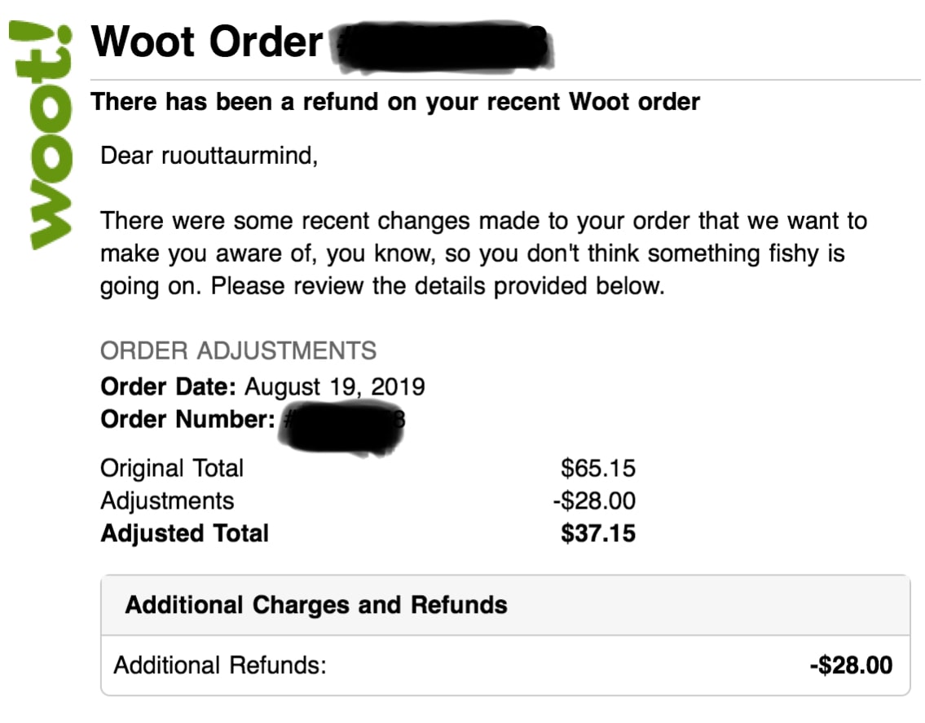925x723 pixels.
Task: Click the bold refund notice subject line
Action: tap(395, 103)
